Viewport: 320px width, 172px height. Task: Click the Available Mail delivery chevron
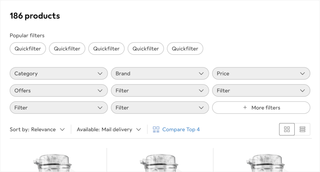[x=138, y=129]
